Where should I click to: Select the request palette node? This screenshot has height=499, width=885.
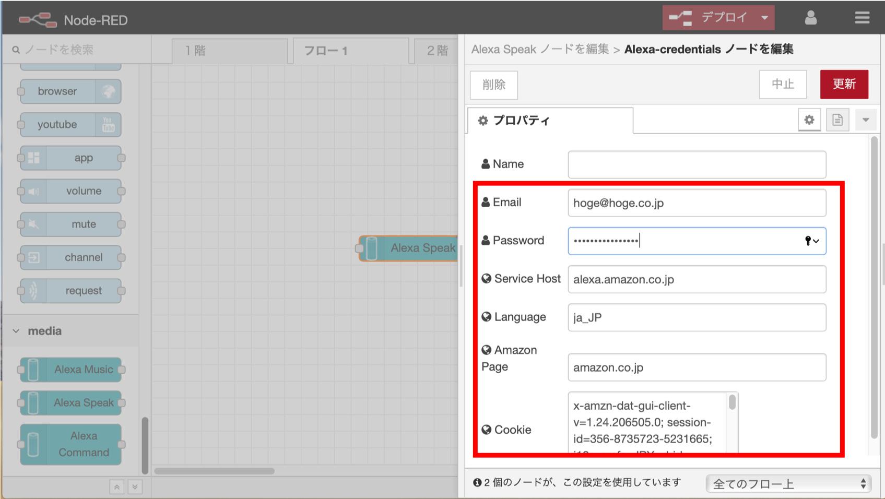[71, 291]
